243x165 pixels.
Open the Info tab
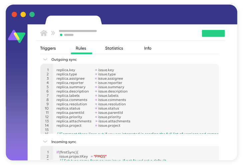click(148, 48)
